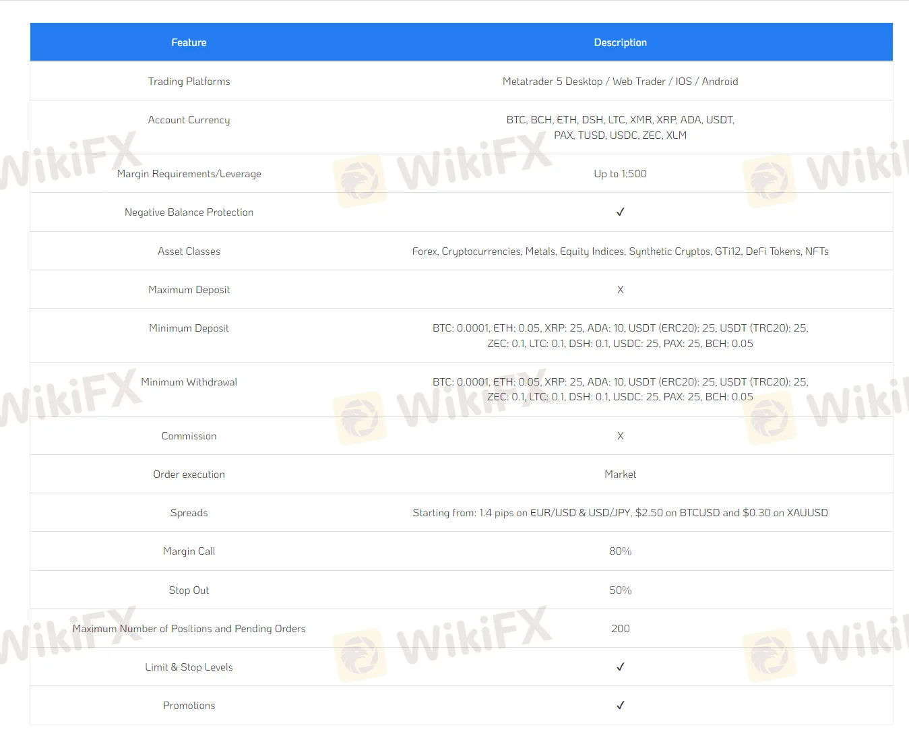Select the Description column header
909x740 pixels.
click(x=620, y=42)
